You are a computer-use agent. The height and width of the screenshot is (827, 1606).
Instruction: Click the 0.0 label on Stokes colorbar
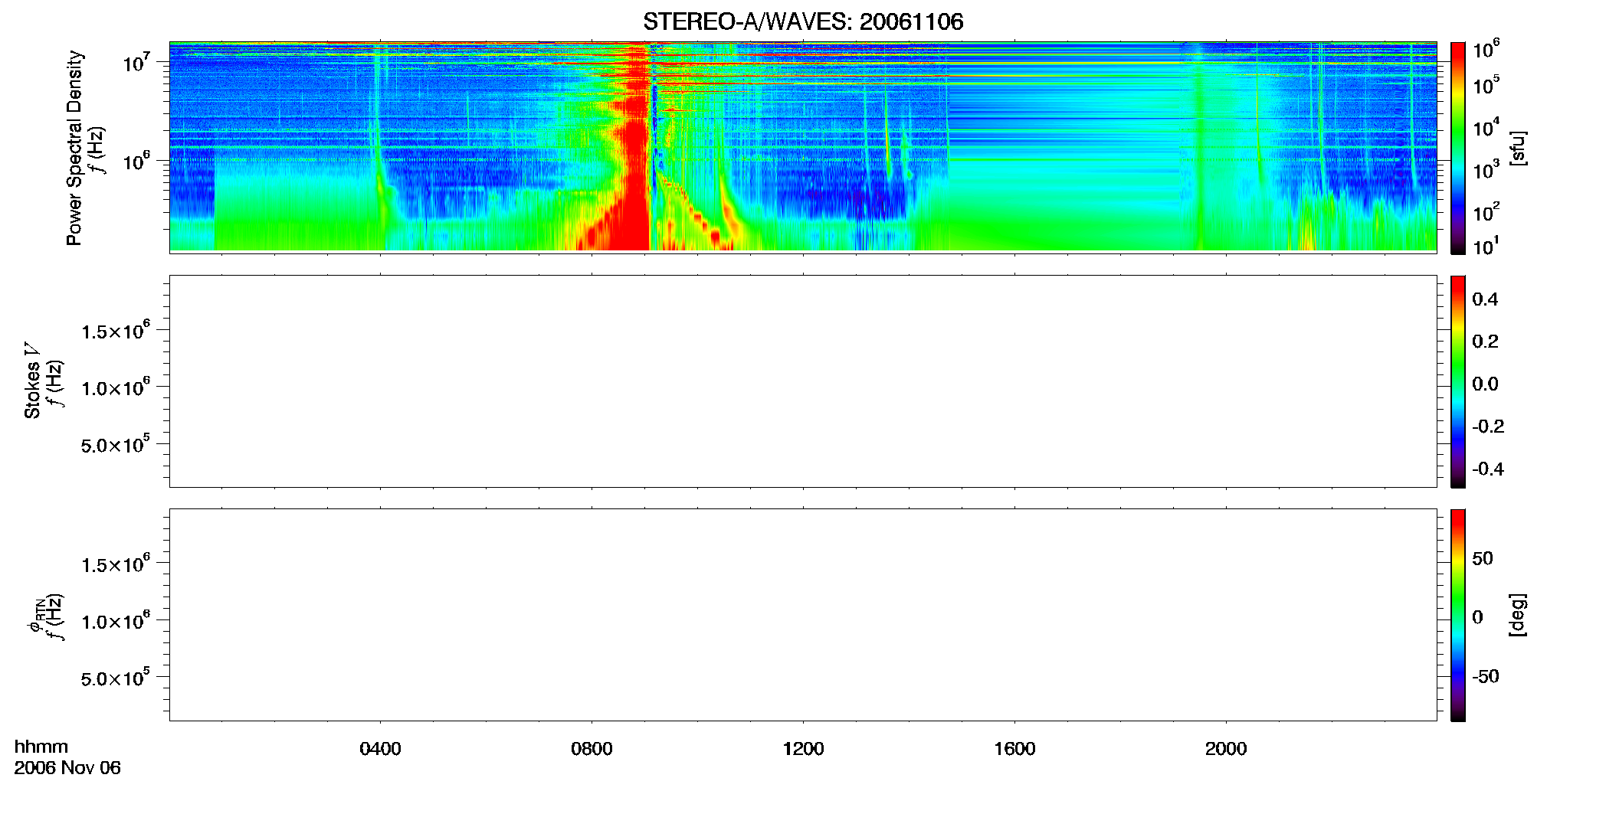tap(1485, 384)
